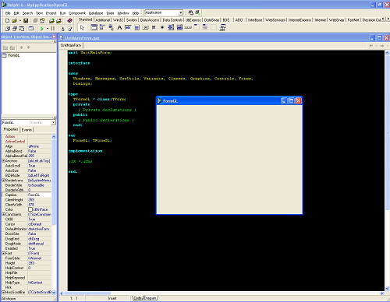Expand the Font property node
Viewport: 390px width, 302px height.
(4, 253)
